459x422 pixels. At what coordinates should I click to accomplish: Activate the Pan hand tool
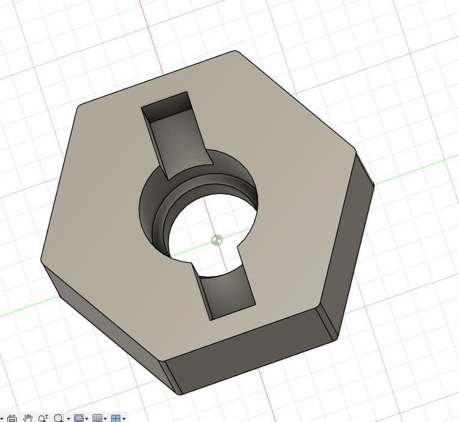click(x=28, y=418)
